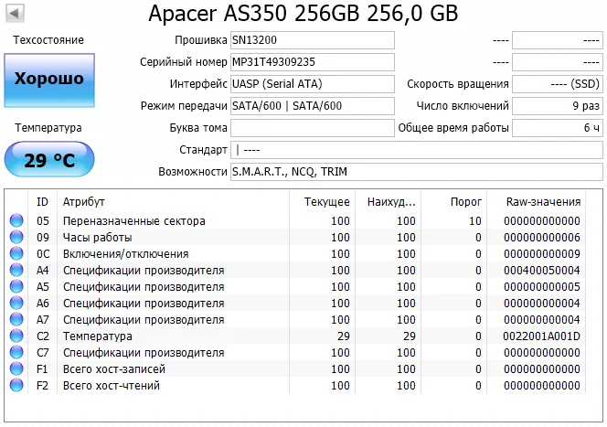
Task: Click the Стандарт field
Action: tap(417, 150)
